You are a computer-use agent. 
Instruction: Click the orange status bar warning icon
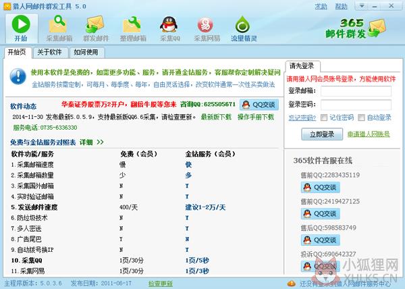tap(291, 284)
